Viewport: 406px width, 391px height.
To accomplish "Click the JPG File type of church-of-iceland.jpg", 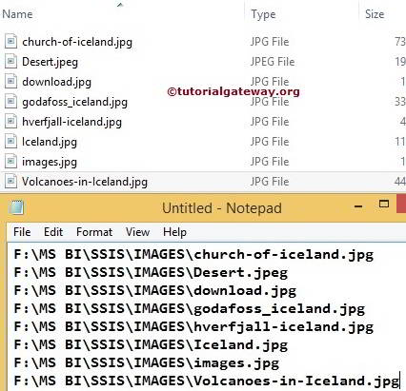I will coord(270,42).
